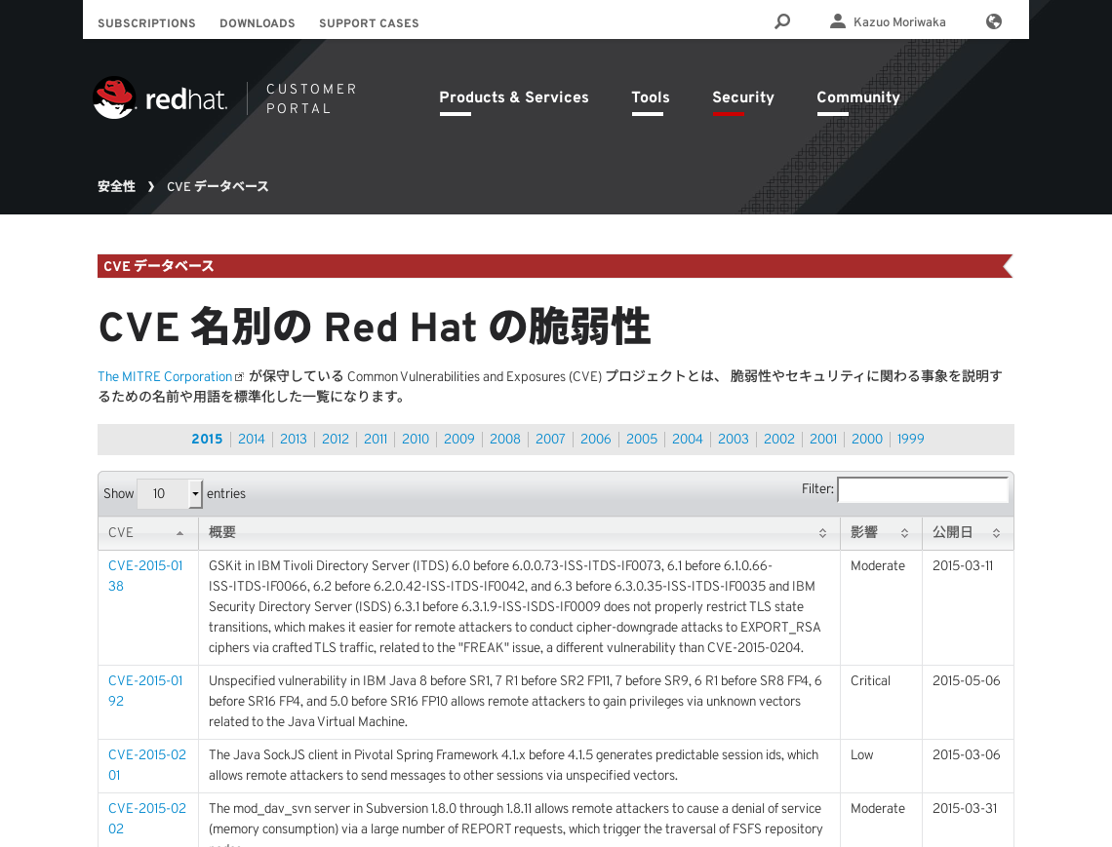Select year 2009 filter
The width and height of the screenshot is (1112, 847).
pyautogui.click(x=459, y=439)
